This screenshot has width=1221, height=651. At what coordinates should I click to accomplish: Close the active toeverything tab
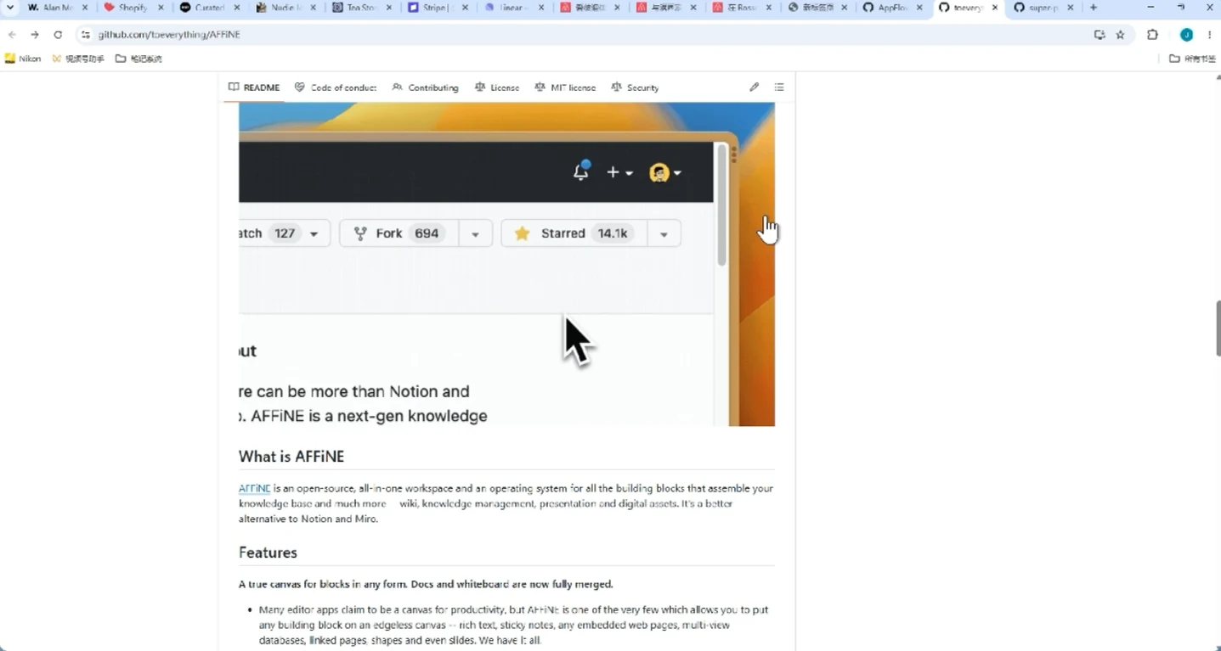[995, 8]
